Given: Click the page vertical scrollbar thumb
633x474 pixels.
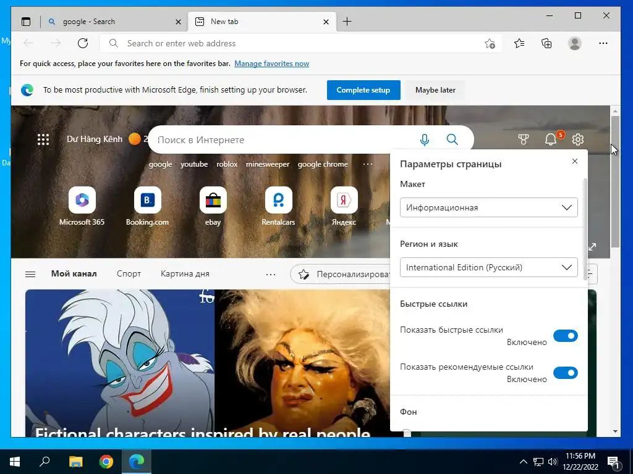Looking at the screenshot, I should coord(615,181).
